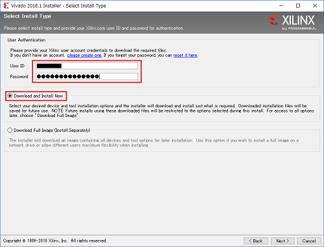
Task: Click the Xilinx logo in header
Action: pyautogui.click(x=293, y=22)
